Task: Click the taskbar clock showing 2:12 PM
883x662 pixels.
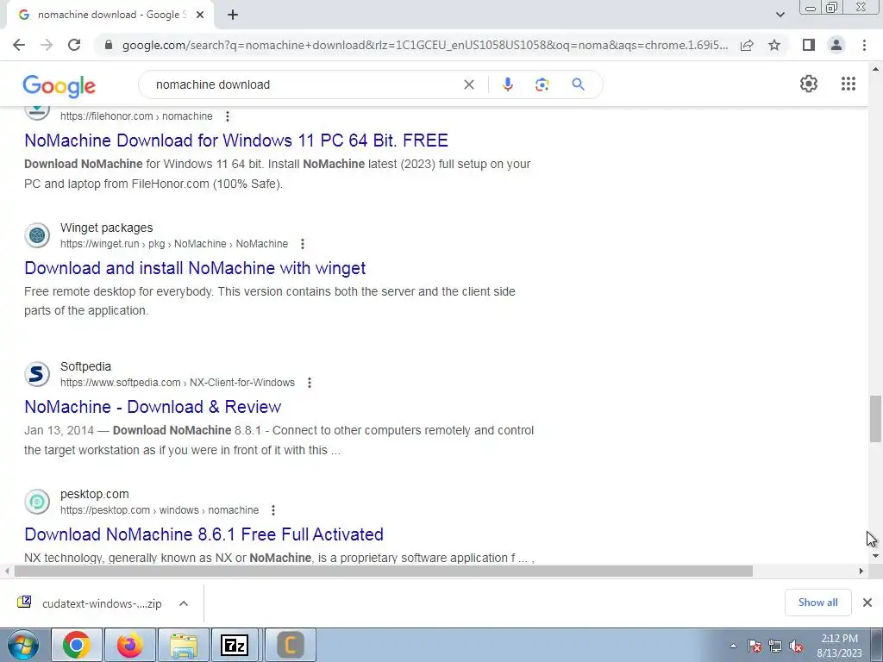Action: pos(839,646)
